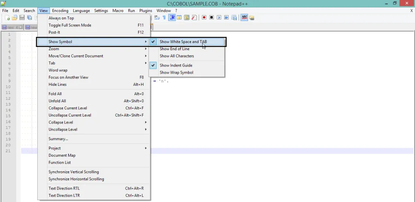Toggle Show White Space and TAB

[187, 42]
